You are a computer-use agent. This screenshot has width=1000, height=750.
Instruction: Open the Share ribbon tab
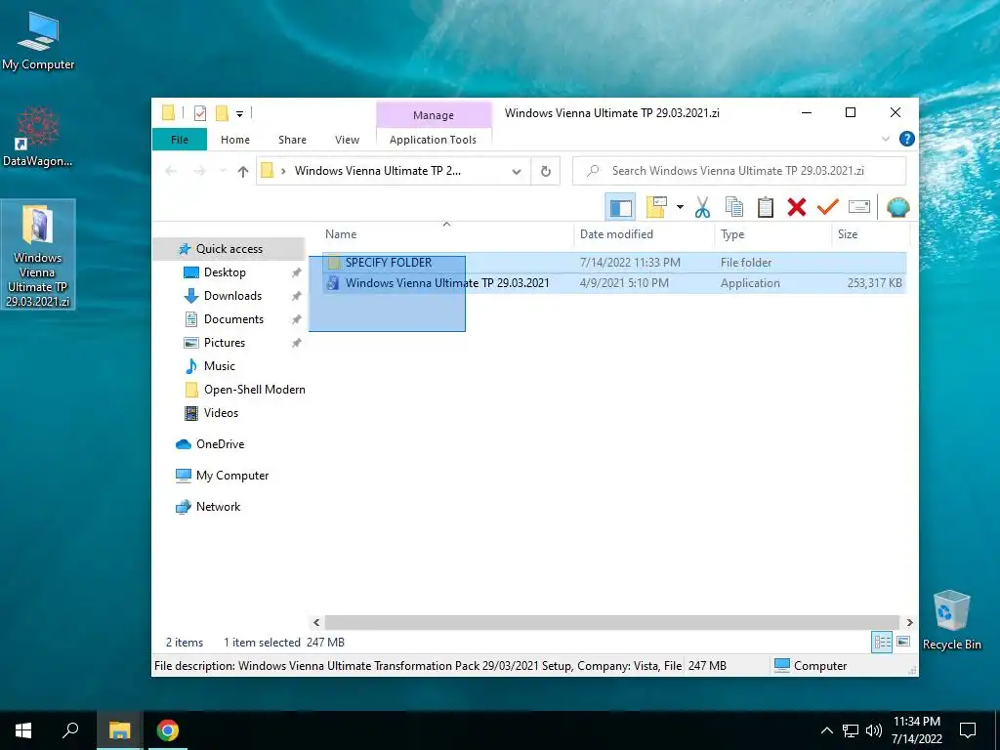(292, 140)
